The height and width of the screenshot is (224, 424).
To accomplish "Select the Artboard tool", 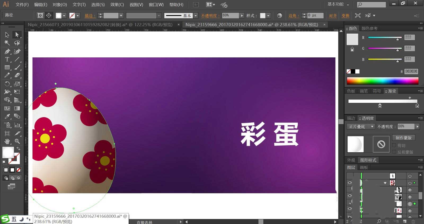I will point(7,133).
